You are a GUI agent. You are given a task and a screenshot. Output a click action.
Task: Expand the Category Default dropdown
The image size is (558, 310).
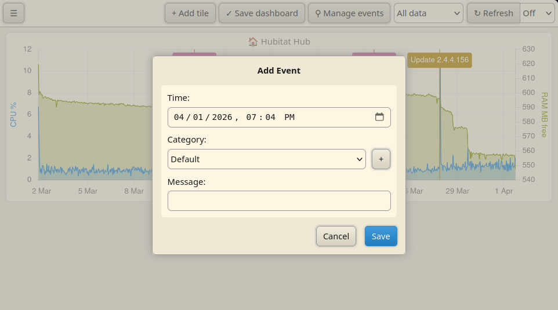(267, 159)
